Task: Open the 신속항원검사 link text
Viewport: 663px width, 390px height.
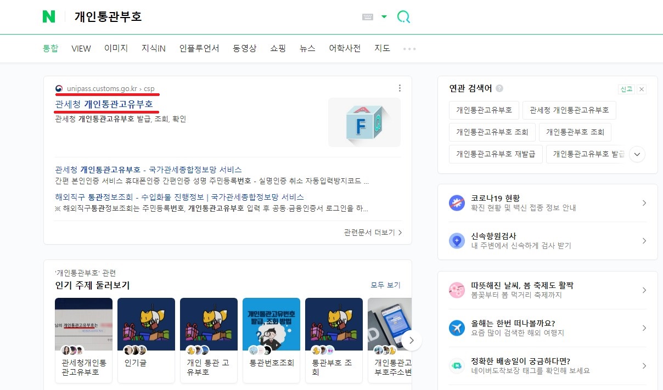Action: tap(493, 236)
